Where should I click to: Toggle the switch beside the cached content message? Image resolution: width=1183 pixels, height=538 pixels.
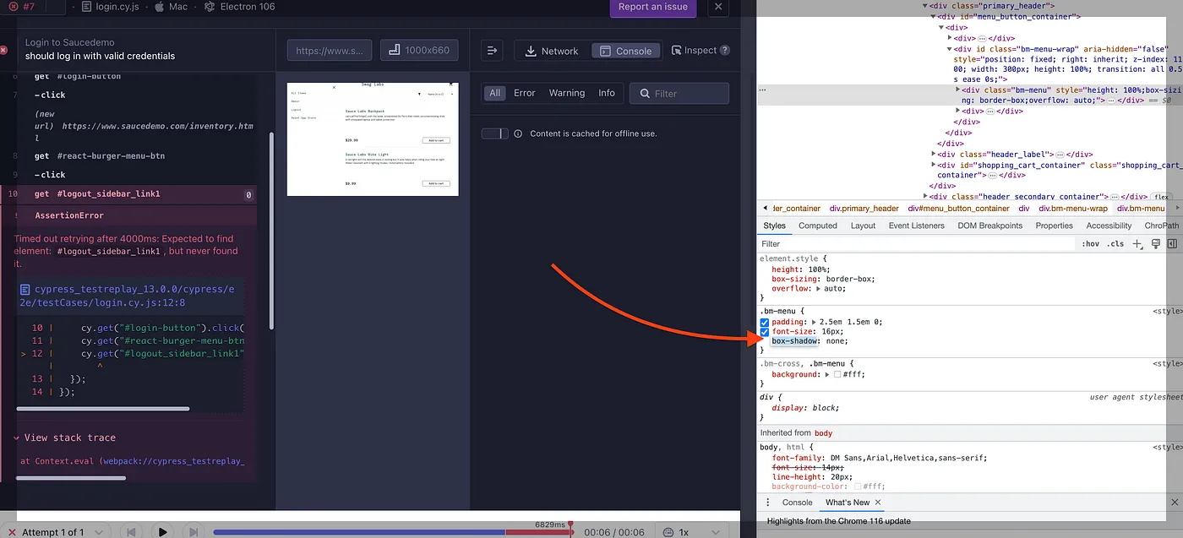pos(494,133)
